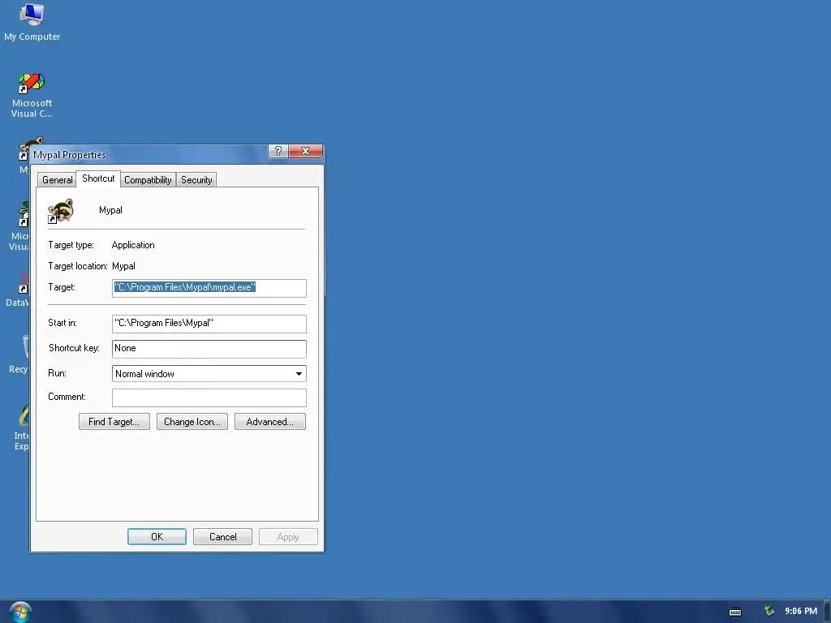
Task: Click the empty Comment field
Action: (209, 397)
